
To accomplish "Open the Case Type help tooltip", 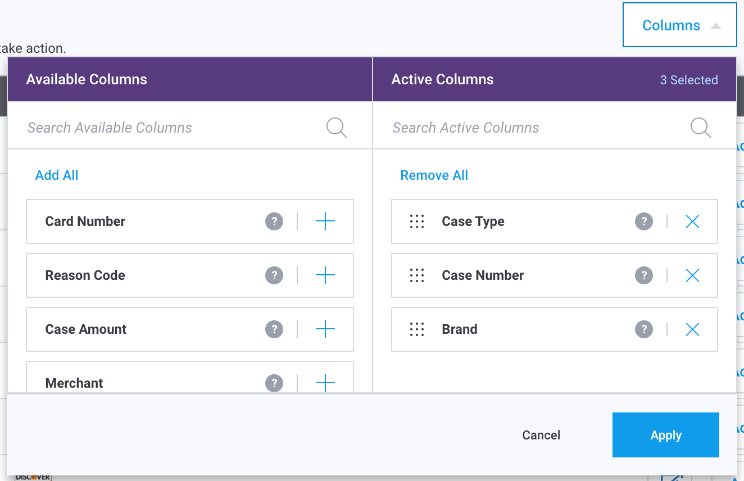I will coord(643,221).
